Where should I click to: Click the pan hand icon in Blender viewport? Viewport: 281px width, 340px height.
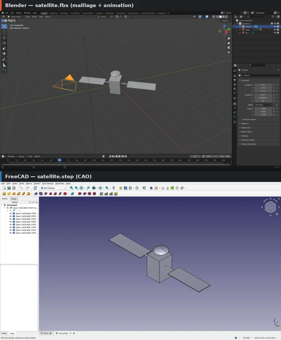(229, 43)
